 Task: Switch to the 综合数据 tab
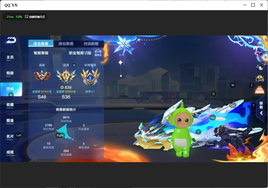pos(41,44)
